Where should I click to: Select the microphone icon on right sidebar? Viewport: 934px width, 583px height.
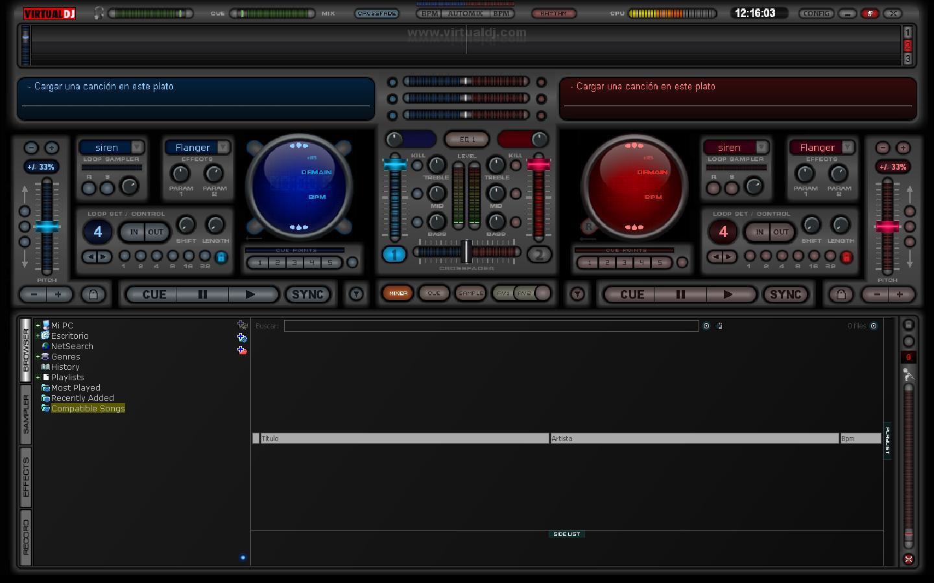point(909,374)
